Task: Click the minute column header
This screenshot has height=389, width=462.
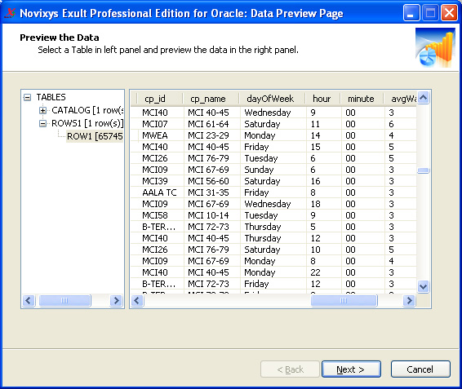Action: tap(362, 99)
